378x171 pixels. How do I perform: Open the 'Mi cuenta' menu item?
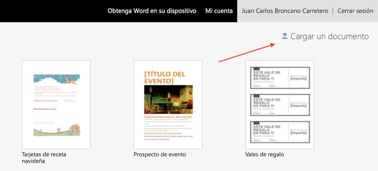(219, 11)
